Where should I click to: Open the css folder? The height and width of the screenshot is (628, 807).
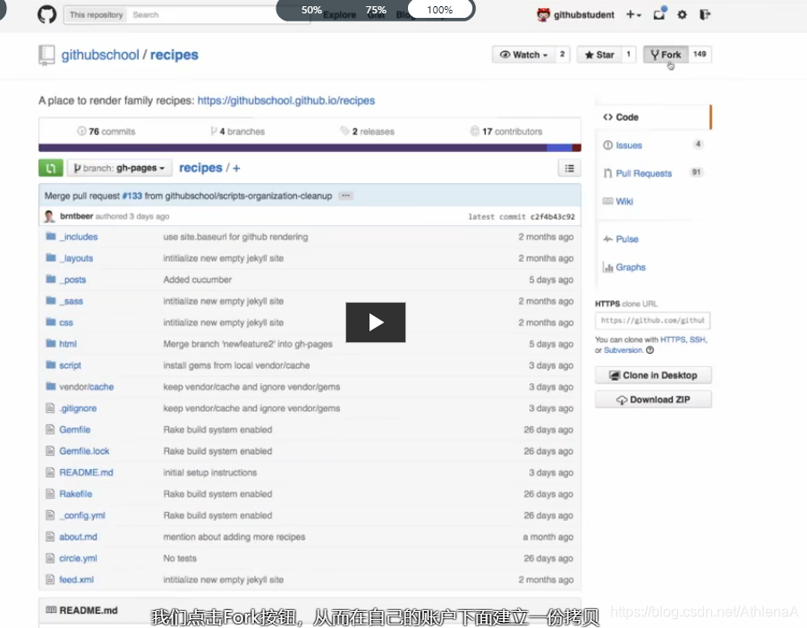point(66,322)
